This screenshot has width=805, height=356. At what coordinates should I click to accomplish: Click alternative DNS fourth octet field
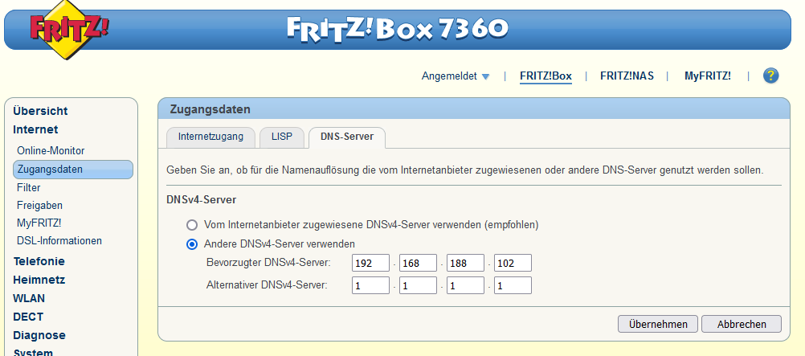click(x=513, y=285)
